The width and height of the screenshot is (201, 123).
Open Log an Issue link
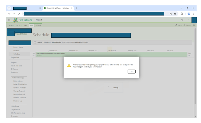coord(15,110)
